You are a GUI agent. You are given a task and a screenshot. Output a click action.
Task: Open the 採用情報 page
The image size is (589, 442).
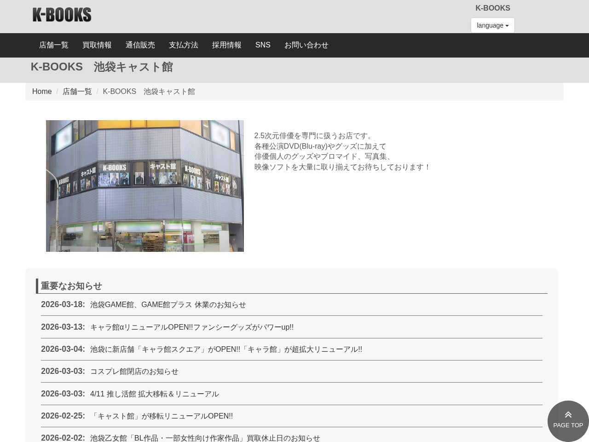(226, 45)
